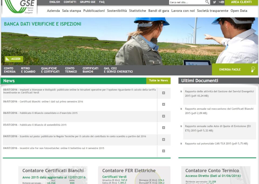Open the Statistiche menu
Screen dimensions: 259x184
pyautogui.click(x=137, y=11)
